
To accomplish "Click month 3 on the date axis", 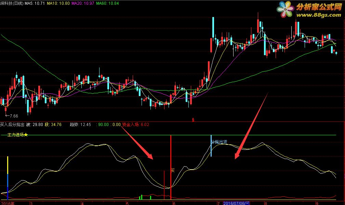I will [x=31, y=203].
